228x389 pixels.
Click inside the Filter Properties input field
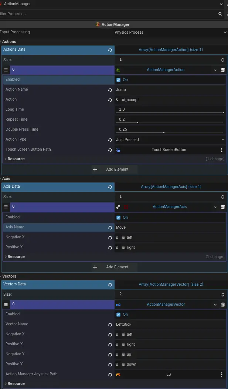coord(74,14)
